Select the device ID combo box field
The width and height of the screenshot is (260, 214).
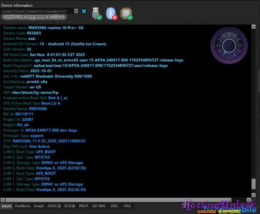point(39,11)
